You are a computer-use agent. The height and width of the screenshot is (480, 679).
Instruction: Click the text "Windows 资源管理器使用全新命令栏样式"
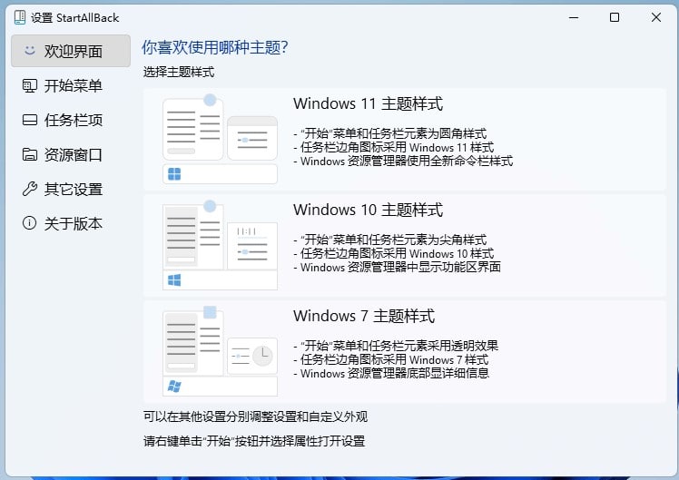407,161
